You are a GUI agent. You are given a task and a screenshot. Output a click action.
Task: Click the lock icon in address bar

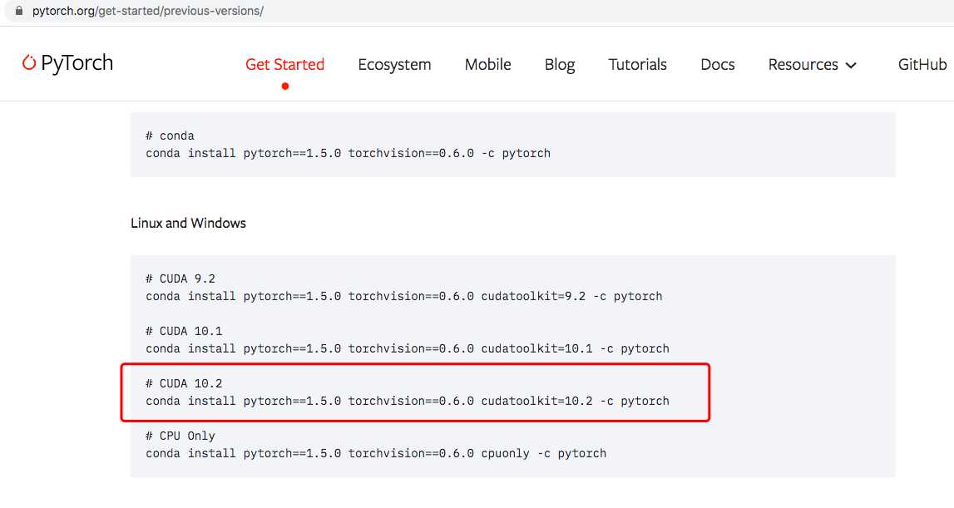[x=19, y=10]
